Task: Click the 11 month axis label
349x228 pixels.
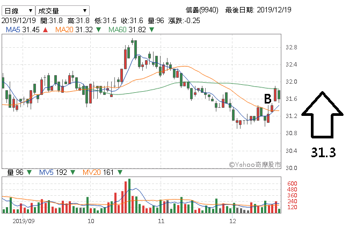Action: [161, 221]
